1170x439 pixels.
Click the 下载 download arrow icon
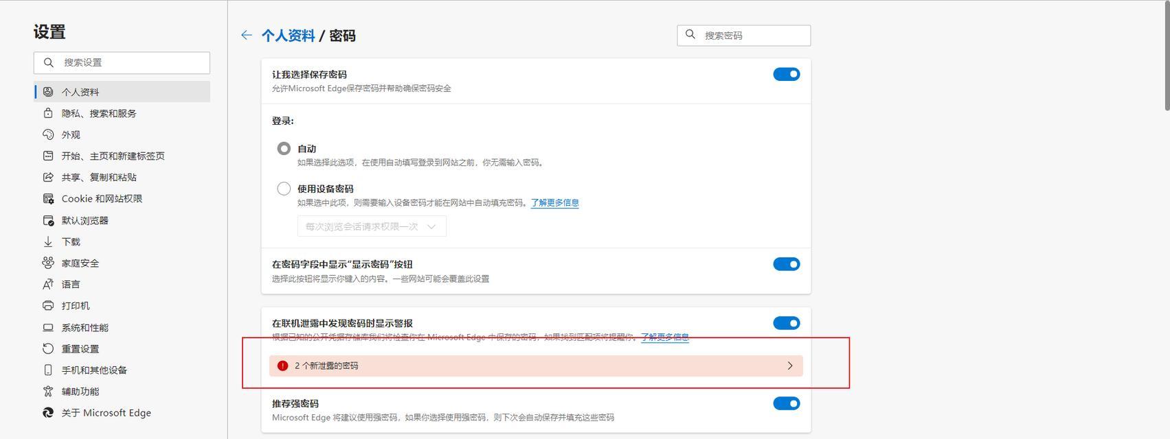pos(48,241)
